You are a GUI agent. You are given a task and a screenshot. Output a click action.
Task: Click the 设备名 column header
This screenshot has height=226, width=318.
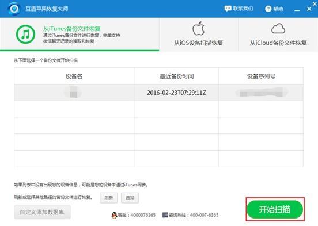point(74,76)
